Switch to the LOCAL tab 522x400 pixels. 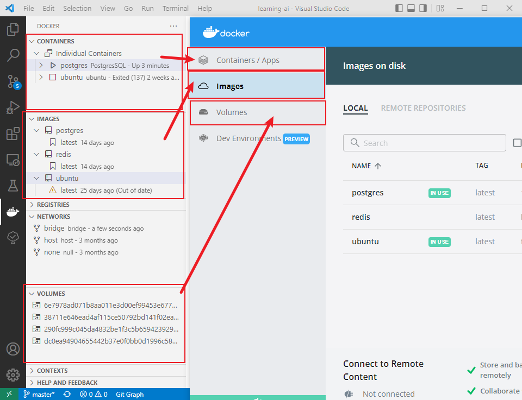coord(356,108)
